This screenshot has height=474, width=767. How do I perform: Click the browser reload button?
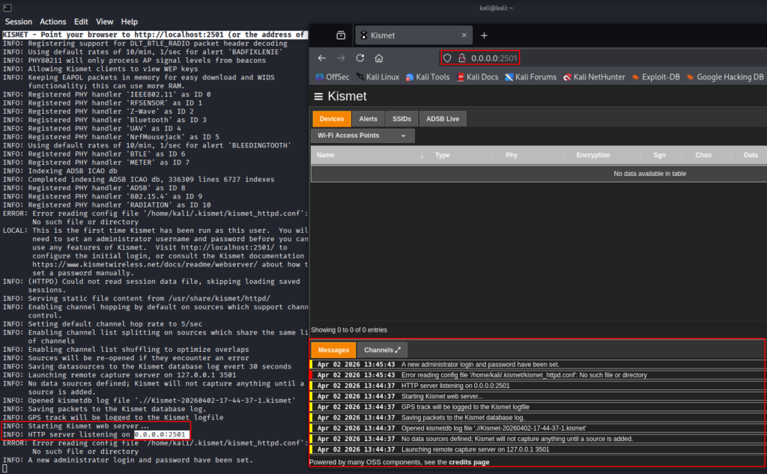point(360,58)
